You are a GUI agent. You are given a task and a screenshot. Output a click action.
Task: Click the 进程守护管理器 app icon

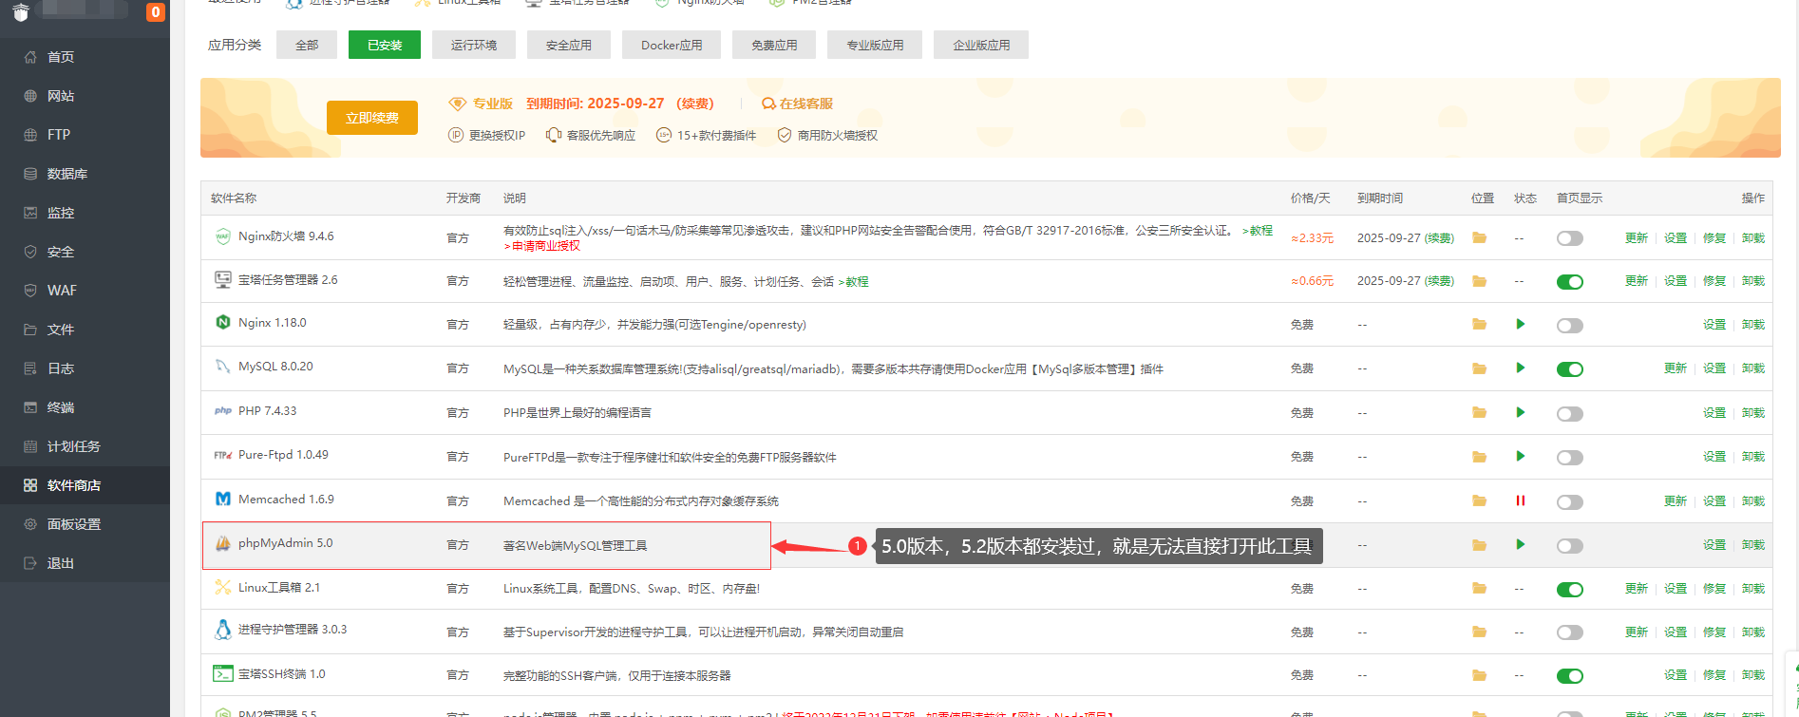pos(223,630)
